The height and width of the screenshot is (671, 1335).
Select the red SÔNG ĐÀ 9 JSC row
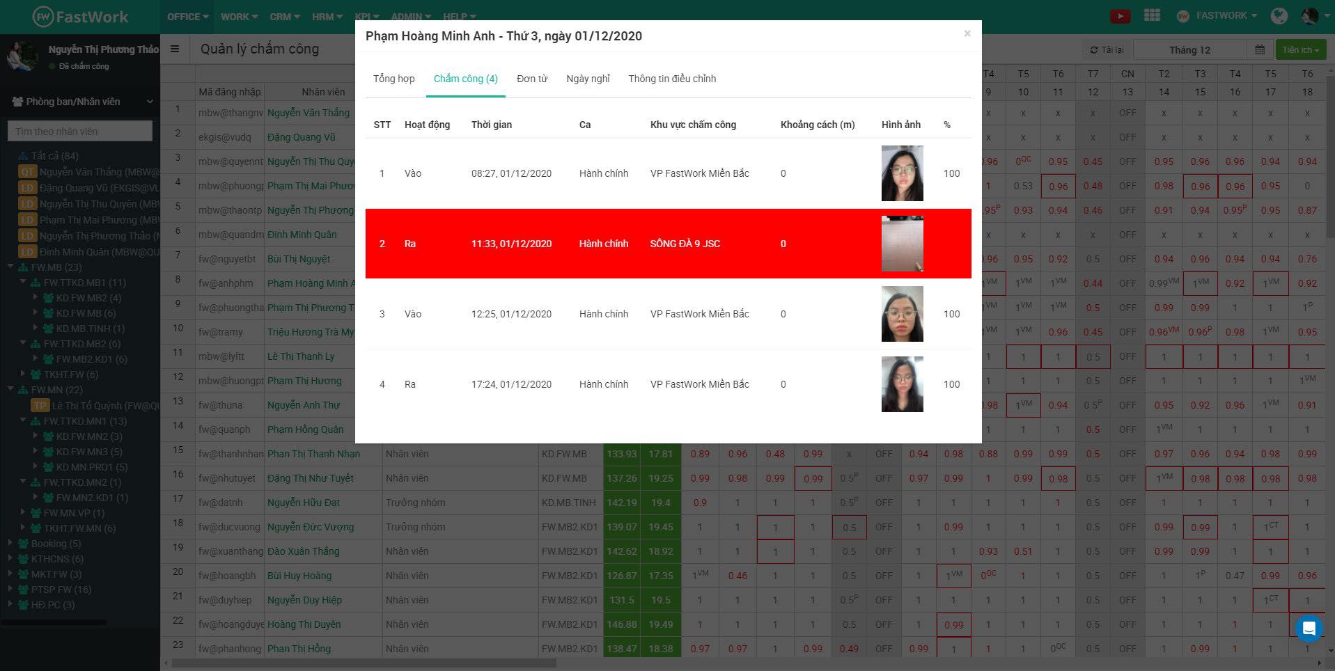[x=667, y=244]
